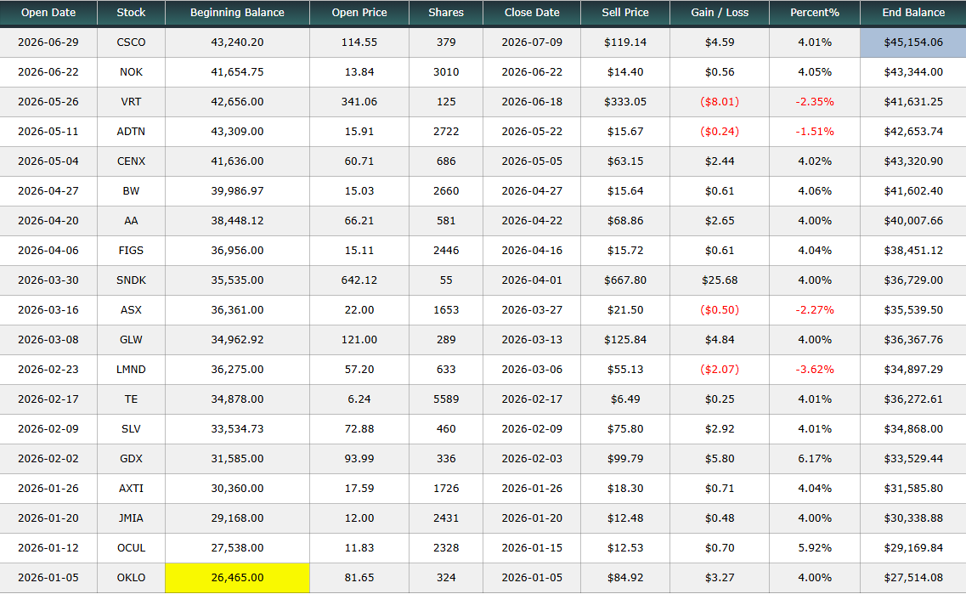Select the GDX percent cell 6.17%
Image resolution: width=966 pixels, height=594 pixels.
pyautogui.click(x=815, y=458)
